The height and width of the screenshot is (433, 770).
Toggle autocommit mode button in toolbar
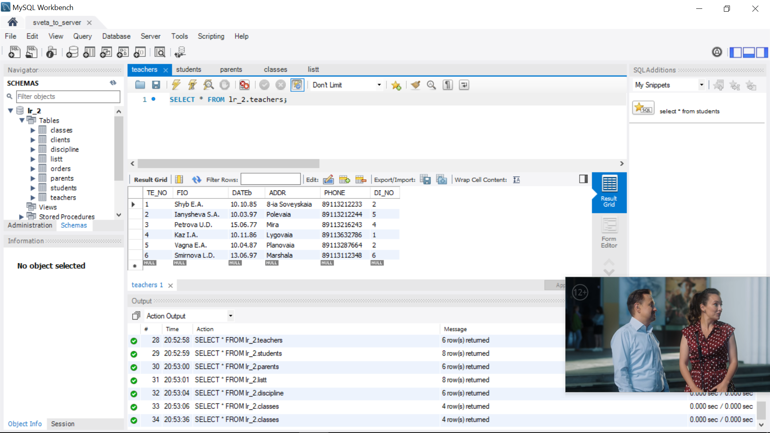297,85
